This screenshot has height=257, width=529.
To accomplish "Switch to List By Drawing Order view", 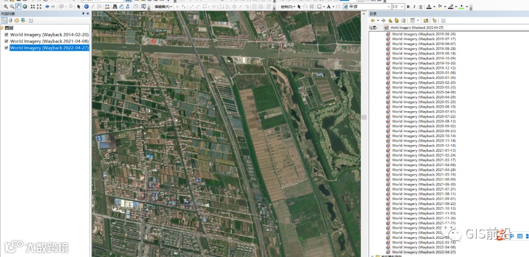I will (x=4, y=21).
